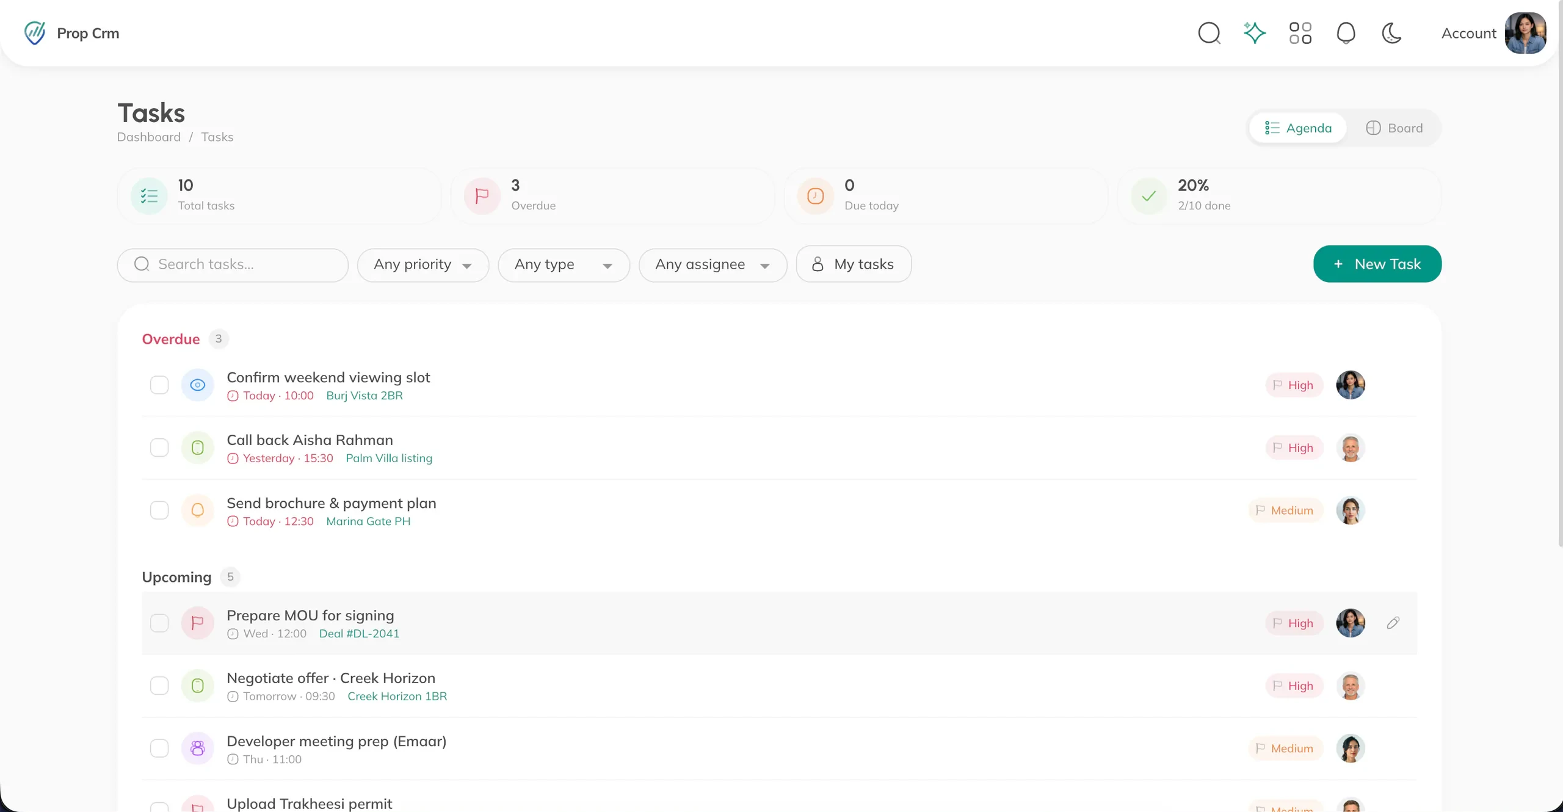Click the done checkmark stat icon

click(1149, 196)
